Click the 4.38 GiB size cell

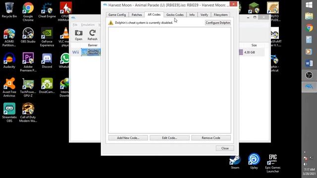pos(249,52)
